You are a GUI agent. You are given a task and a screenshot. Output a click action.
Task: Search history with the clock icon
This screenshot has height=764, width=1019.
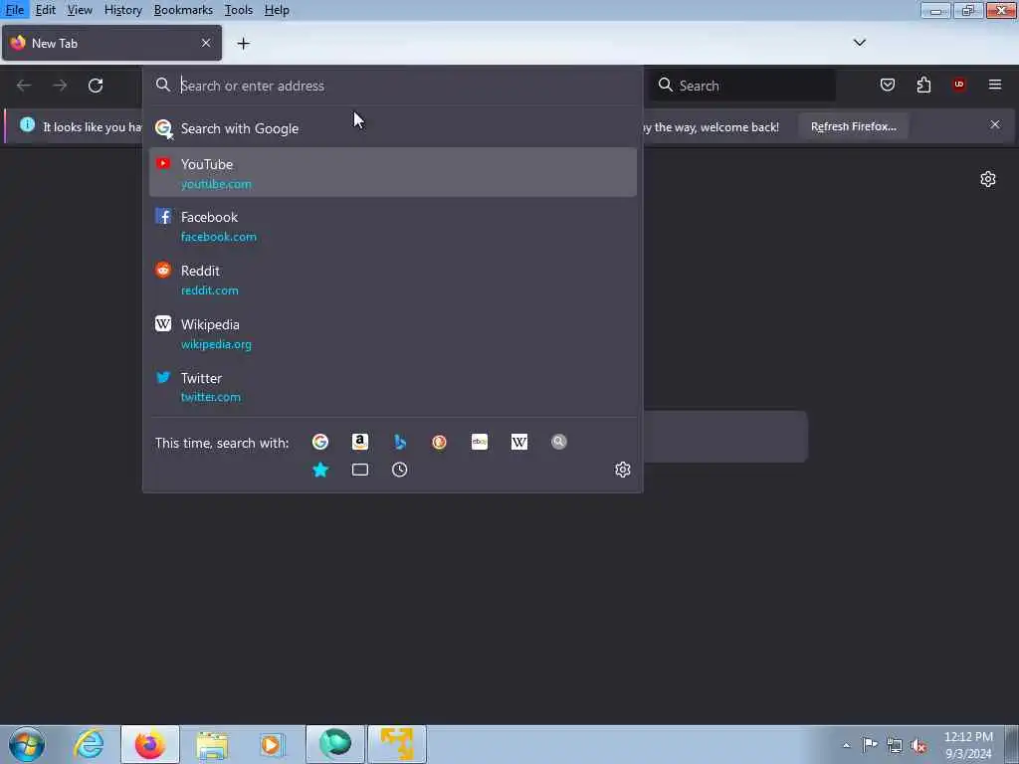point(400,470)
